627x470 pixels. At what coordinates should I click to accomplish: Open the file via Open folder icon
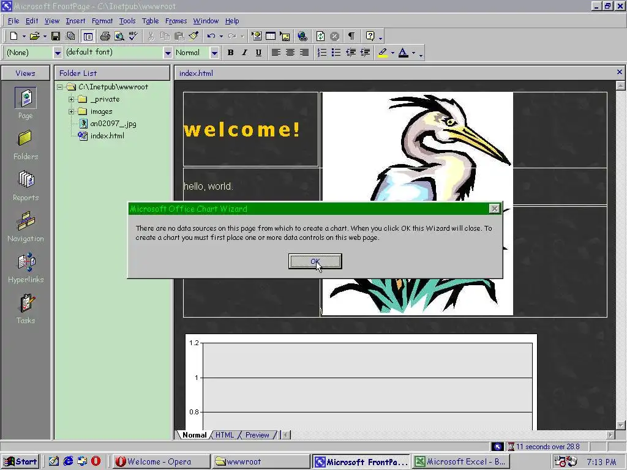[x=35, y=36]
